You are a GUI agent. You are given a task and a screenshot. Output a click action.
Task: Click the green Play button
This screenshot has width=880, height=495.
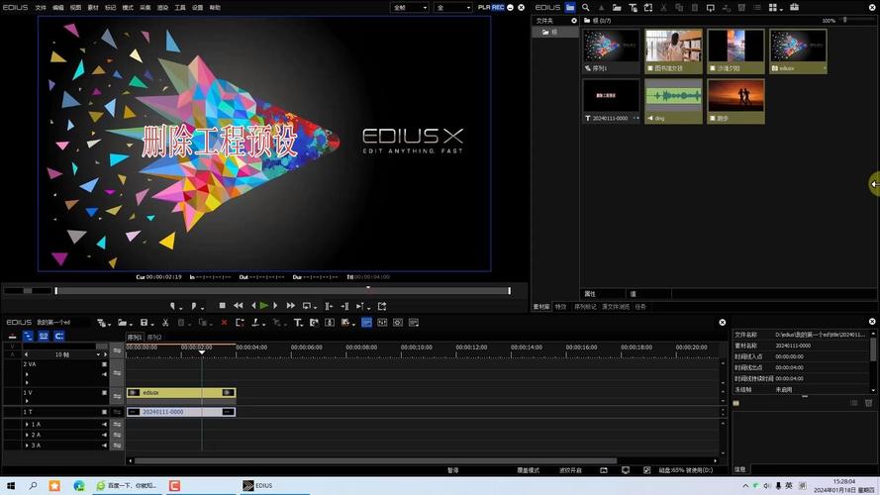pos(263,306)
